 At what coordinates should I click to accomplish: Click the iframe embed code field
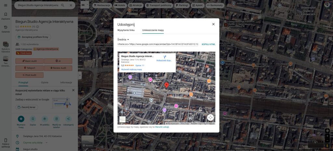tap(158, 44)
